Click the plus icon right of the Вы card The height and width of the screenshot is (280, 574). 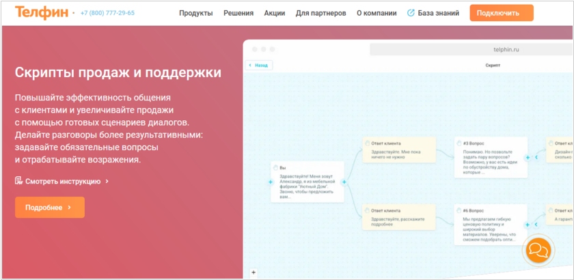click(344, 182)
